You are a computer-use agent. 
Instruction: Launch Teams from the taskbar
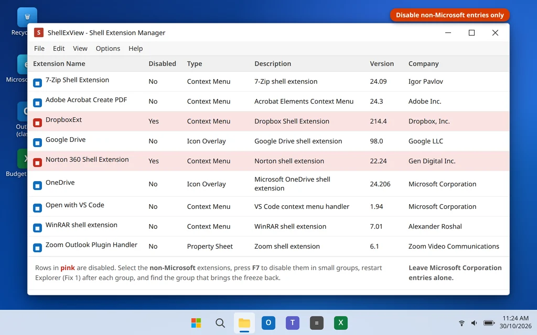pos(293,322)
